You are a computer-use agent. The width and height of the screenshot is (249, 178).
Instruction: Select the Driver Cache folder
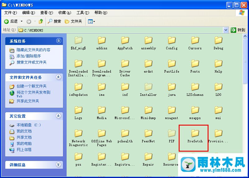(x=125, y=68)
